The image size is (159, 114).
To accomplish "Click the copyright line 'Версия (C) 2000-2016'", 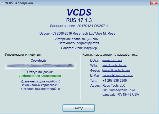I will [x=77, y=33].
